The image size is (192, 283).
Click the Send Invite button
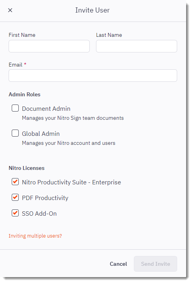(155, 264)
